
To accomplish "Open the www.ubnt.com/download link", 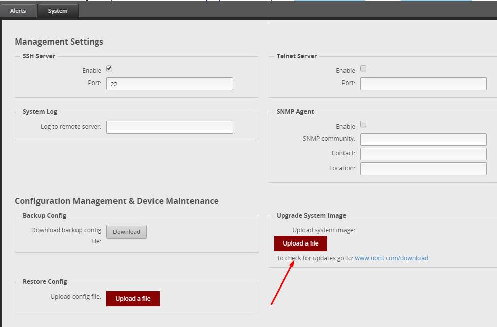I will pos(391,258).
